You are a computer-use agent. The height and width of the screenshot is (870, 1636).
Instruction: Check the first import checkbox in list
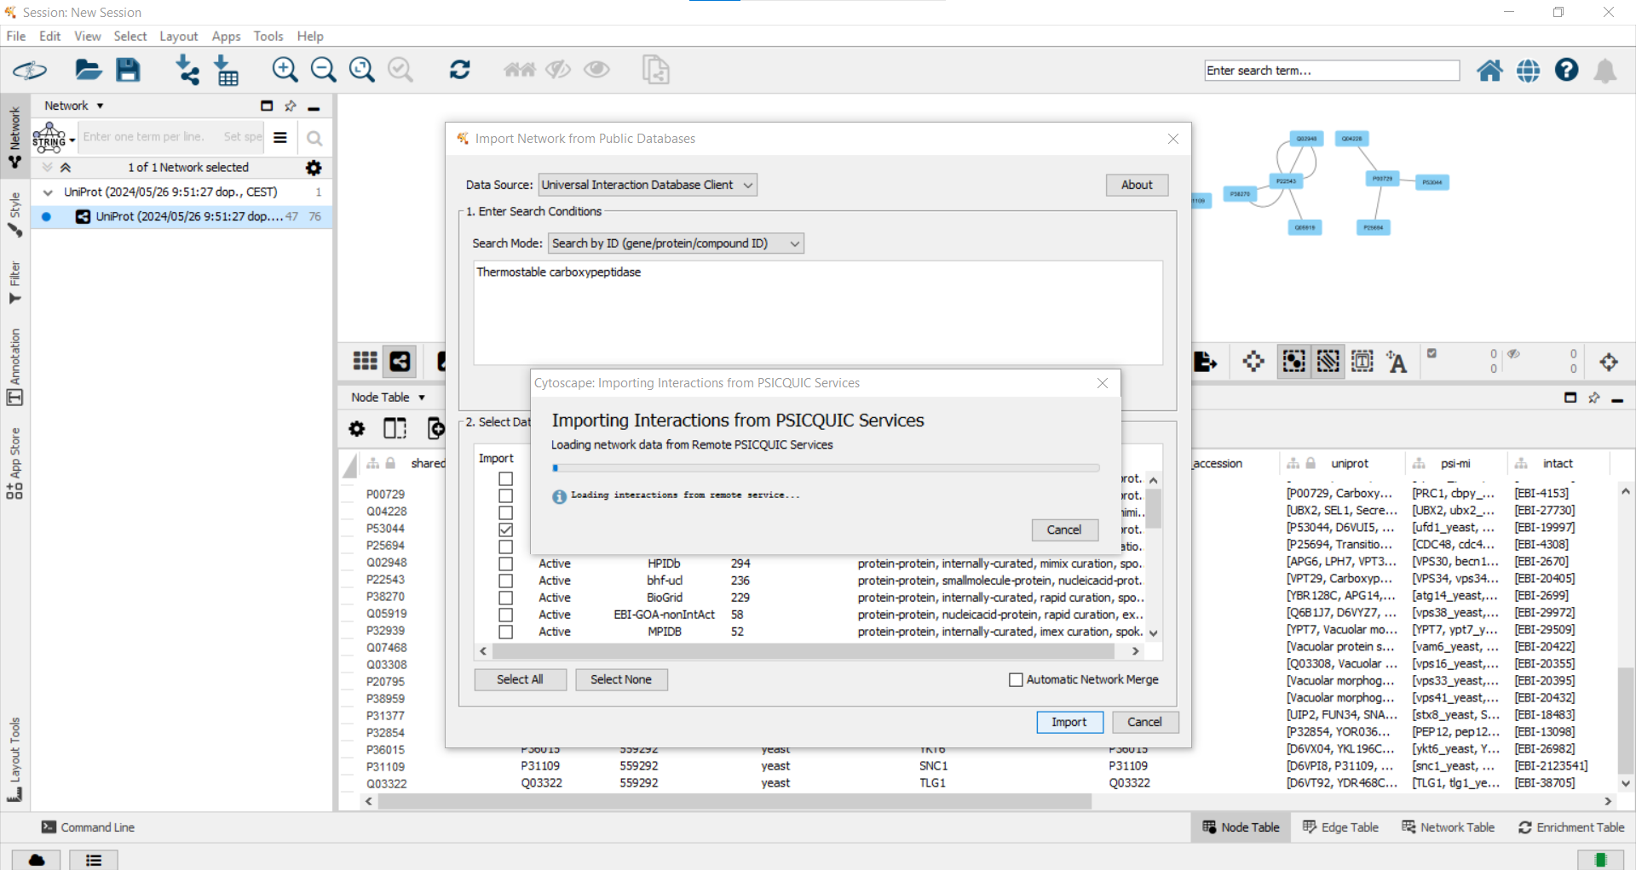coord(506,478)
